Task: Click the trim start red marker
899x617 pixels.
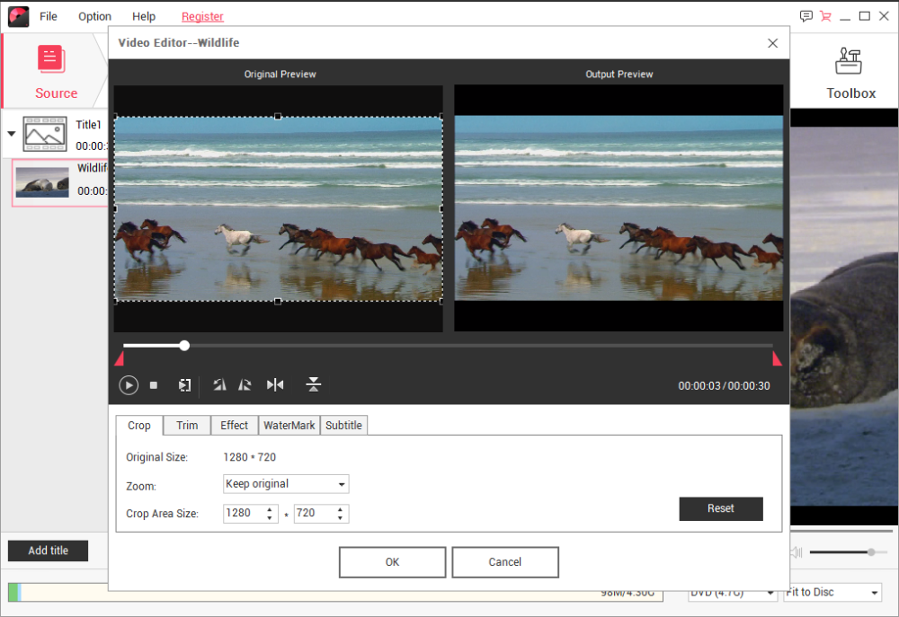Action: pyautogui.click(x=120, y=358)
